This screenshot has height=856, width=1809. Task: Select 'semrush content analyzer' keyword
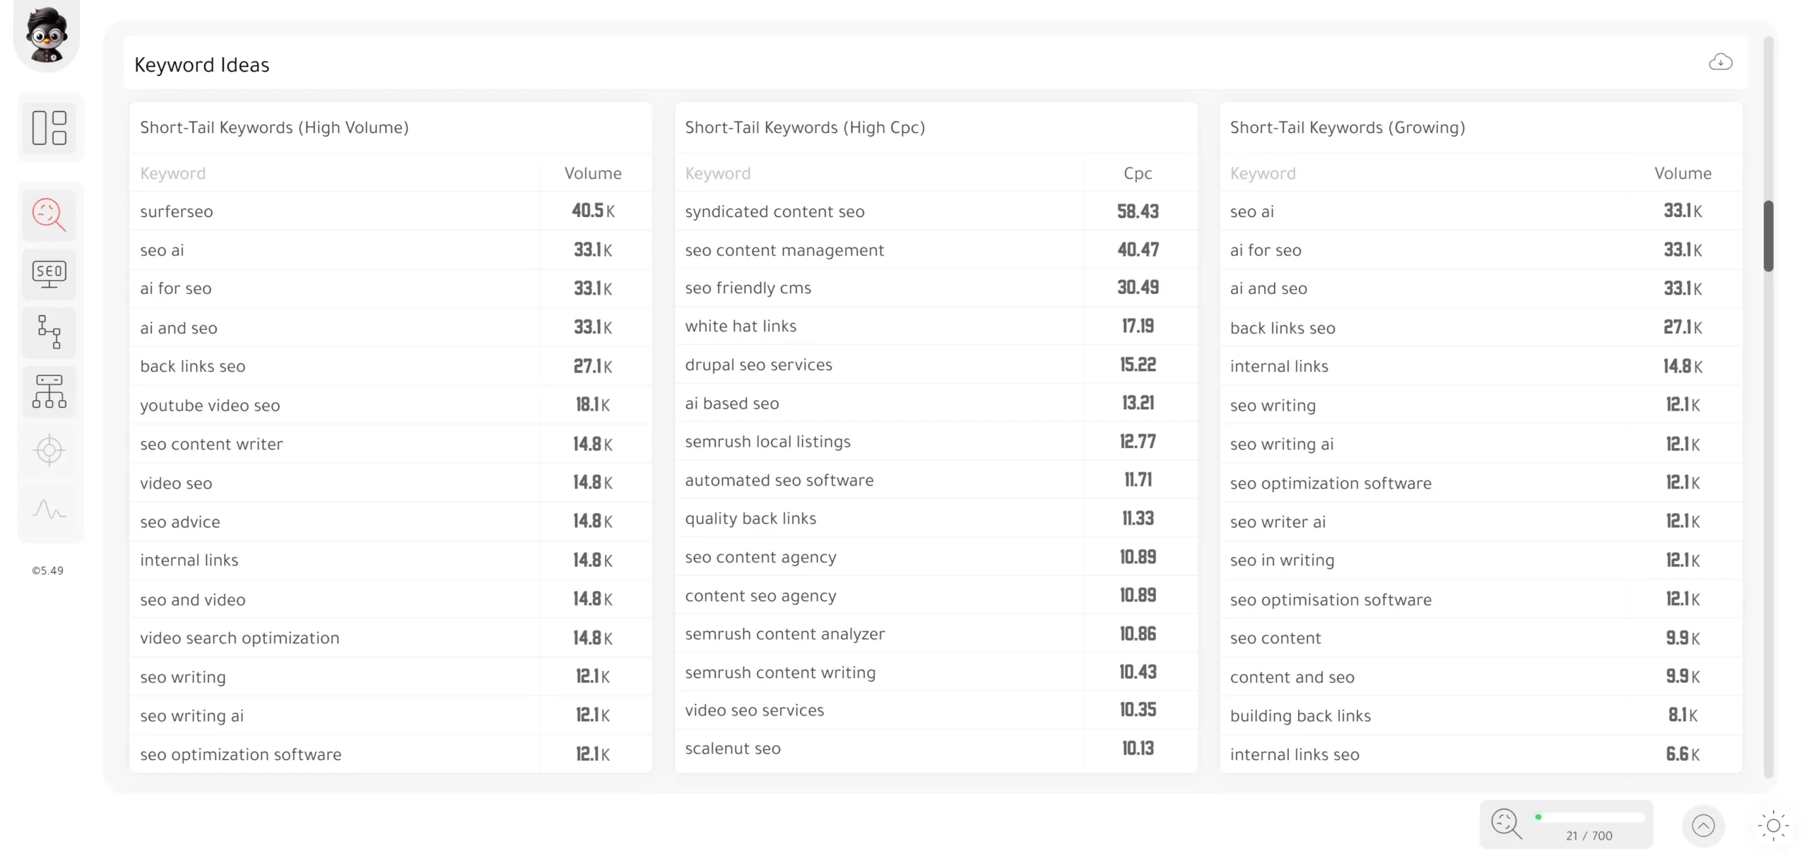click(x=784, y=634)
